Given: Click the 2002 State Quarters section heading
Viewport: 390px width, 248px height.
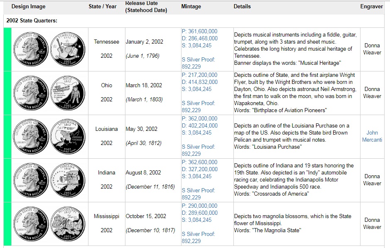Looking at the screenshot, I should (32, 21).
